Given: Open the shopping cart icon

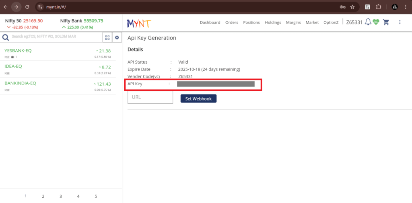Looking at the screenshot, I should click(x=386, y=22).
